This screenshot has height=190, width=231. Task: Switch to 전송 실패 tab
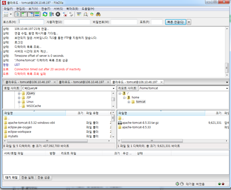[x=27, y=178]
